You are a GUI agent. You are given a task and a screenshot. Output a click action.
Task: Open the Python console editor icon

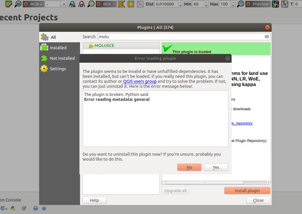coord(24,208)
